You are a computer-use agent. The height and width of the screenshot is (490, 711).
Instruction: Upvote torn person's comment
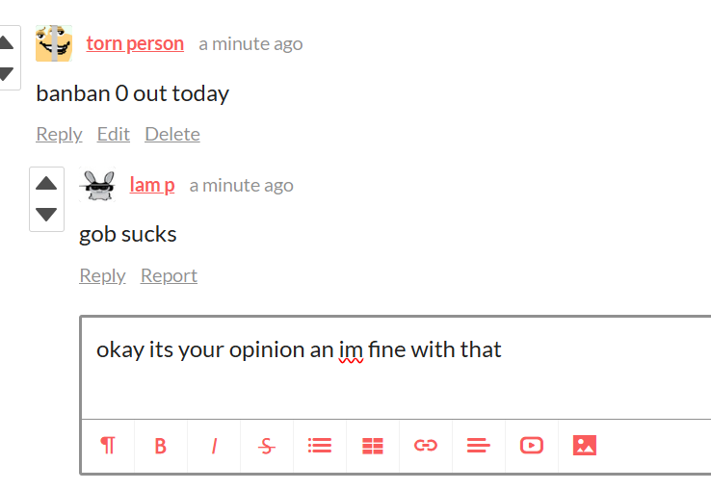(x=6, y=42)
